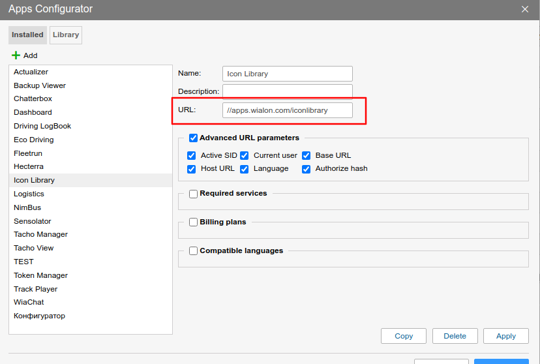Uncheck Advanced URL parameters checkbox
Screen dimensions: 540x364
click(193, 138)
